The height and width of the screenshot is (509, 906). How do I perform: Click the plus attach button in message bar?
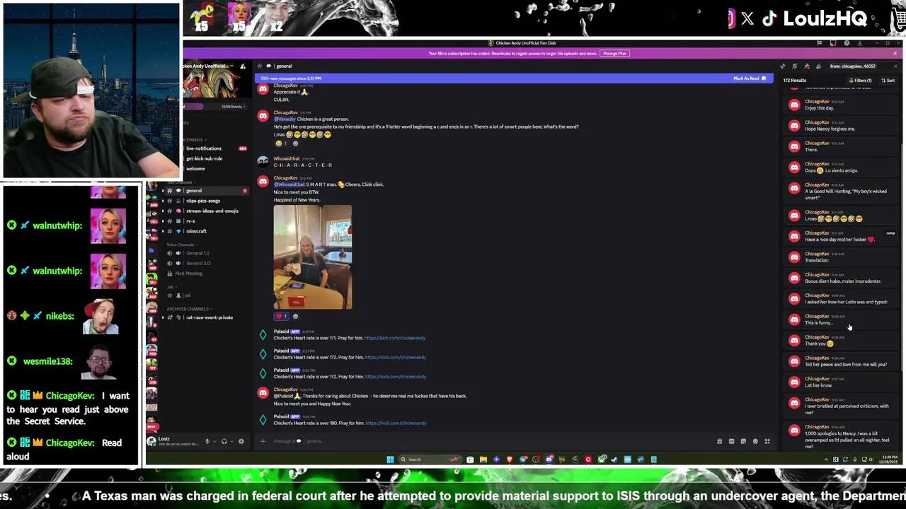pos(263,441)
